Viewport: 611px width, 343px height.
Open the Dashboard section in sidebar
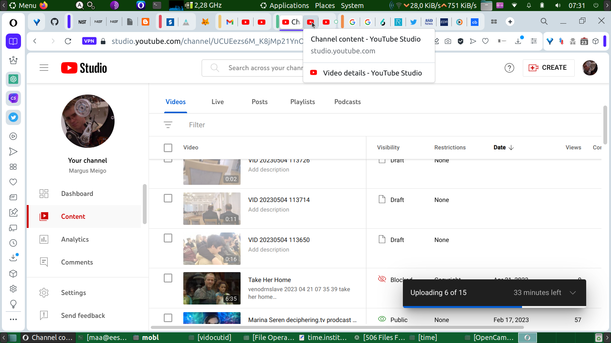(x=77, y=194)
